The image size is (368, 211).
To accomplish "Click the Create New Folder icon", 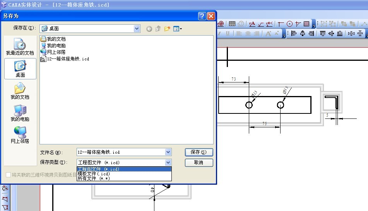I will click(x=167, y=29).
